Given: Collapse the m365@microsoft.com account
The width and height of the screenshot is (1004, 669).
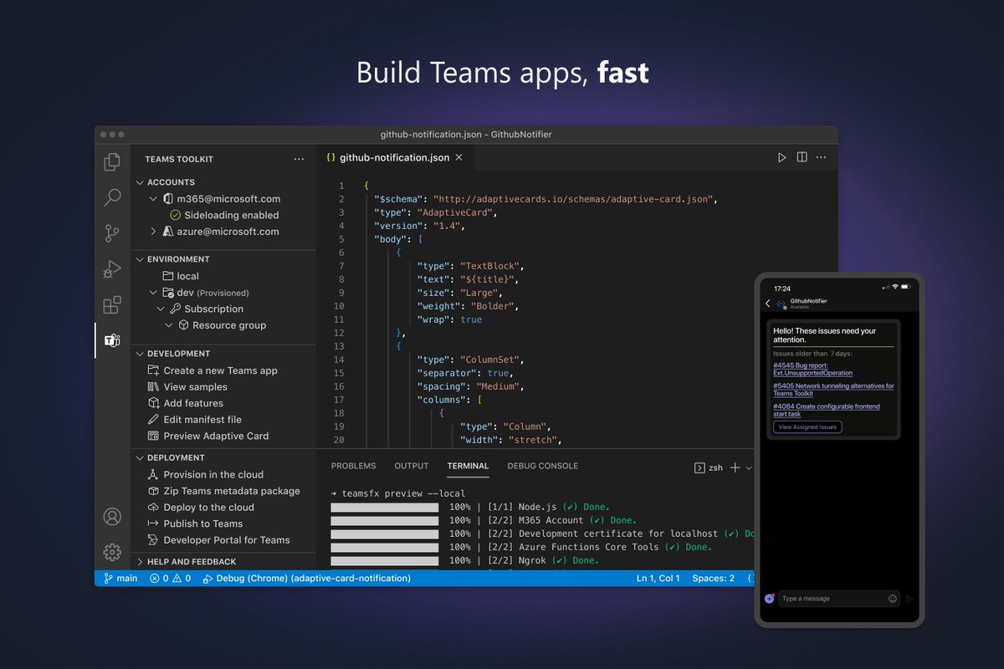Looking at the screenshot, I should (x=153, y=199).
